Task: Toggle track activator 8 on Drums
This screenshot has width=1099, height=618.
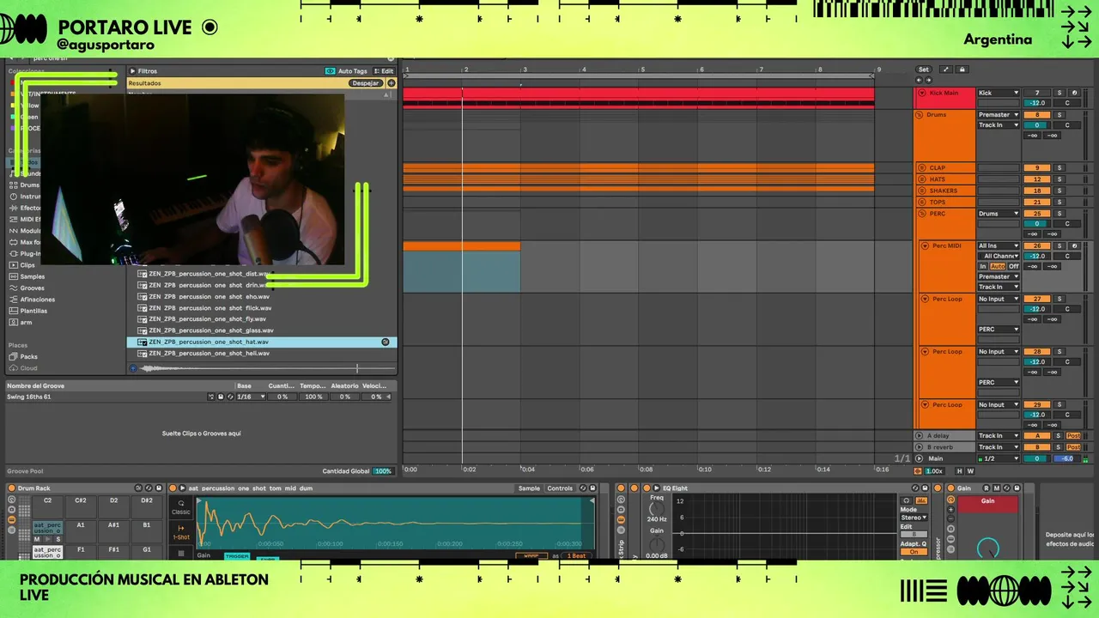Action: tap(1037, 114)
